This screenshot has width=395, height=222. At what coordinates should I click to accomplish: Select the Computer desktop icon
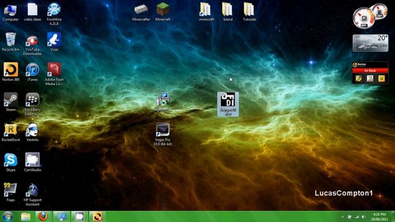tap(10, 12)
